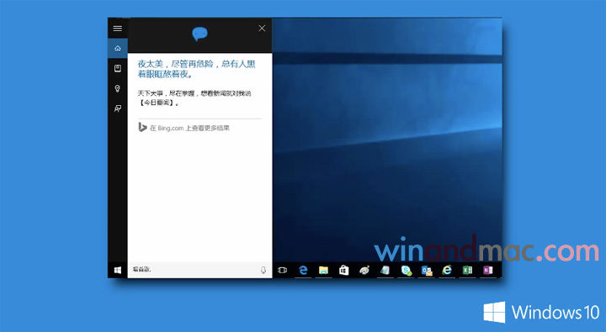Screen dimensions: 606x332
Task: Open the Bing.com more results link
Action: (189, 128)
